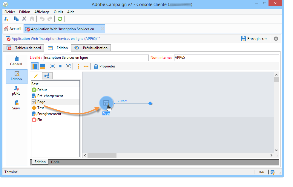Select the upper Edition tab

click(58, 48)
